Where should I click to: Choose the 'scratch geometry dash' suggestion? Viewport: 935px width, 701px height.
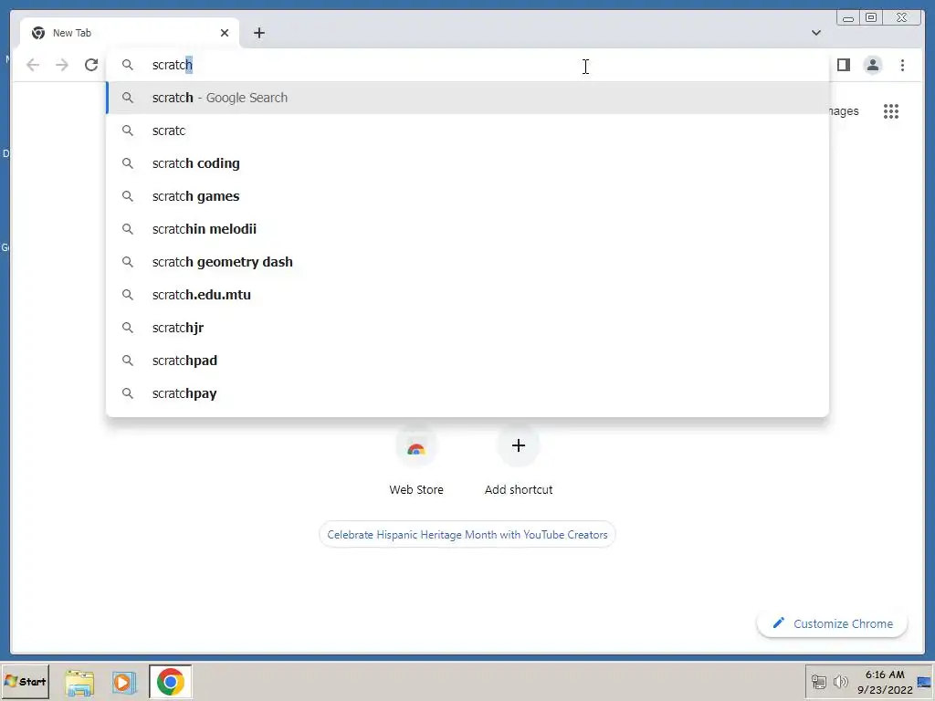(467, 262)
